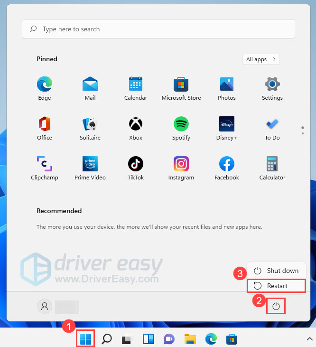The width and height of the screenshot is (316, 347).
Task: Click the Windows Start button on taskbar
Action: (86, 338)
